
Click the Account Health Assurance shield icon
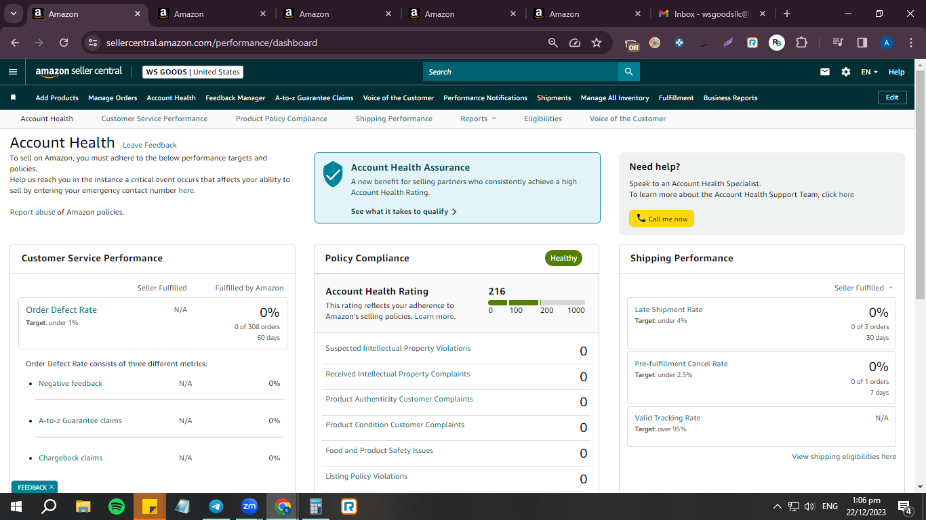[x=333, y=174]
